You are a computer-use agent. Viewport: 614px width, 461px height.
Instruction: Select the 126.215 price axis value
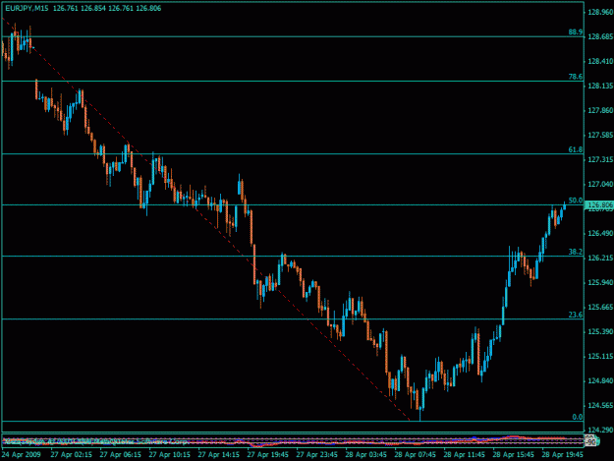600,258
